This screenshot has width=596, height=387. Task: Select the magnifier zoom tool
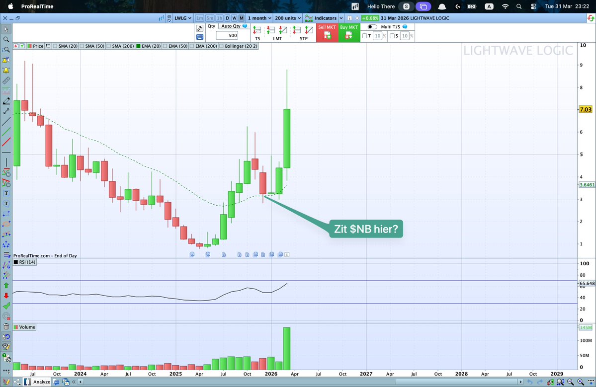[6, 40]
